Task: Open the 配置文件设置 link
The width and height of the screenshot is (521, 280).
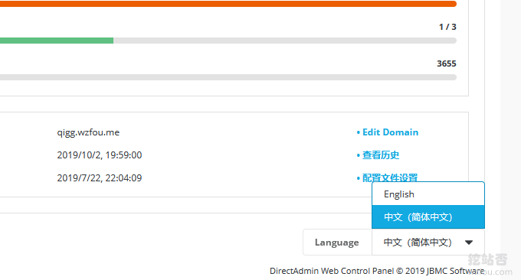Action: click(x=390, y=177)
